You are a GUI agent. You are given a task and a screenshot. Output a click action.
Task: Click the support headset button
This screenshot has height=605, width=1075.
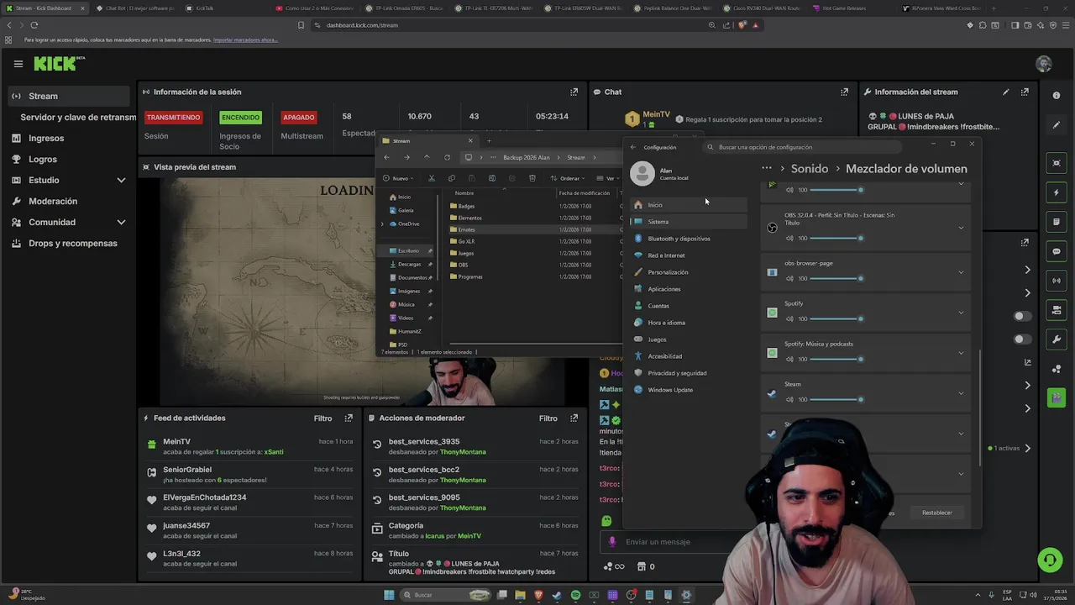click(1049, 560)
